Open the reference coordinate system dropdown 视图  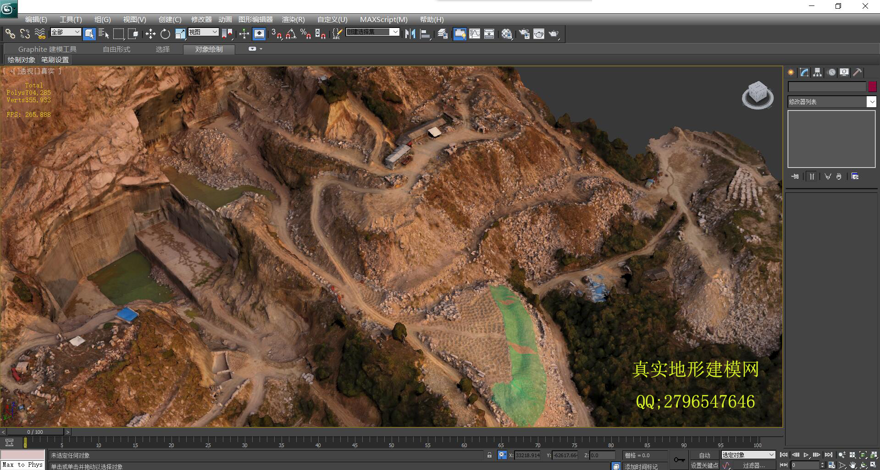(203, 32)
